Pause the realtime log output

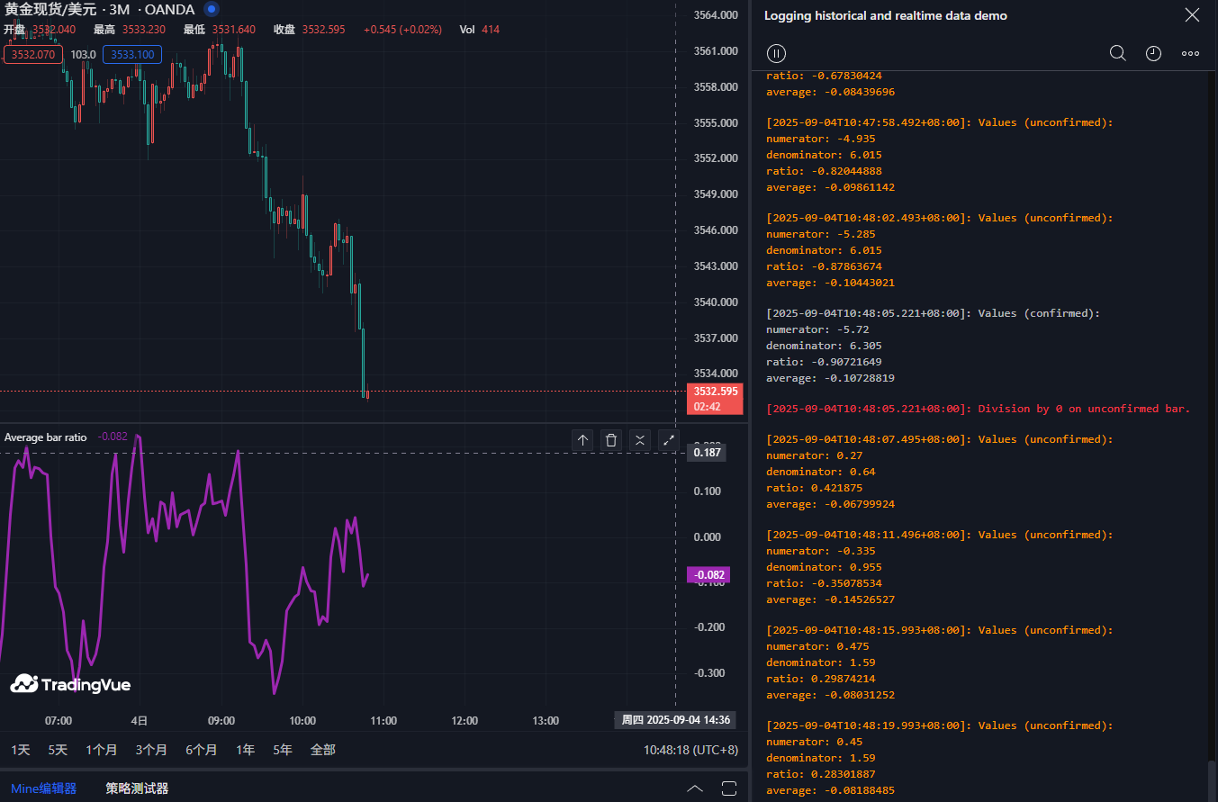tap(776, 53)
